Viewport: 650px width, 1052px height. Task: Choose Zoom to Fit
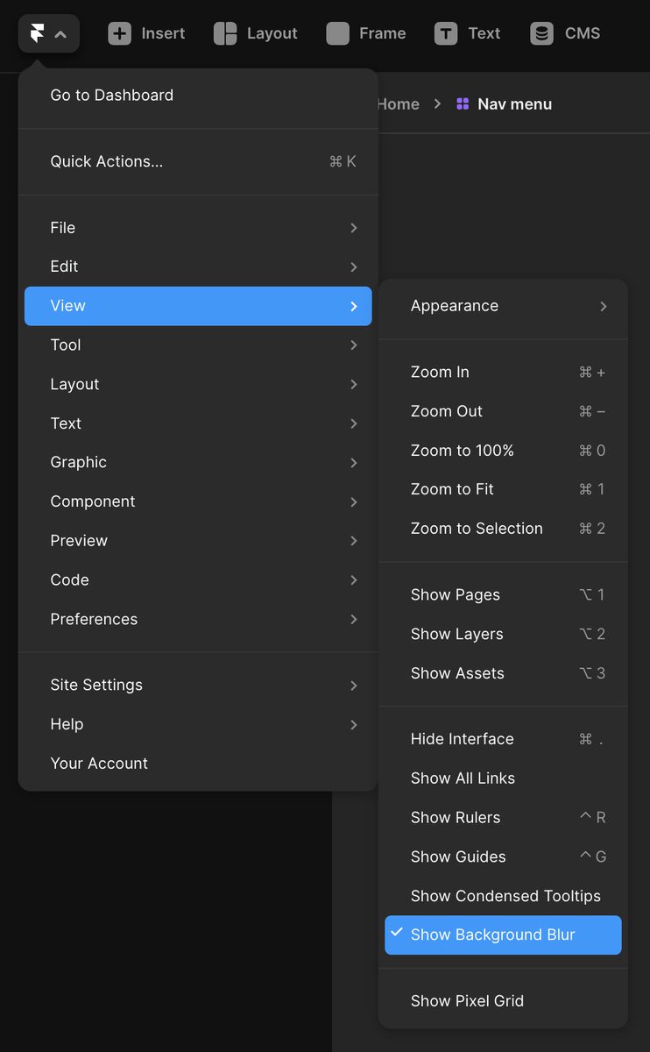coord(503,489)
